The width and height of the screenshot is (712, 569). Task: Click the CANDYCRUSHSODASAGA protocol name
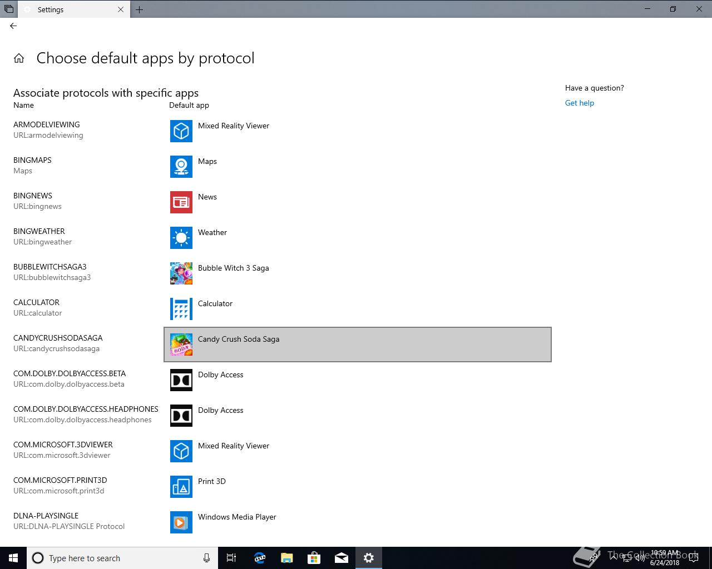tap(58, 338)
